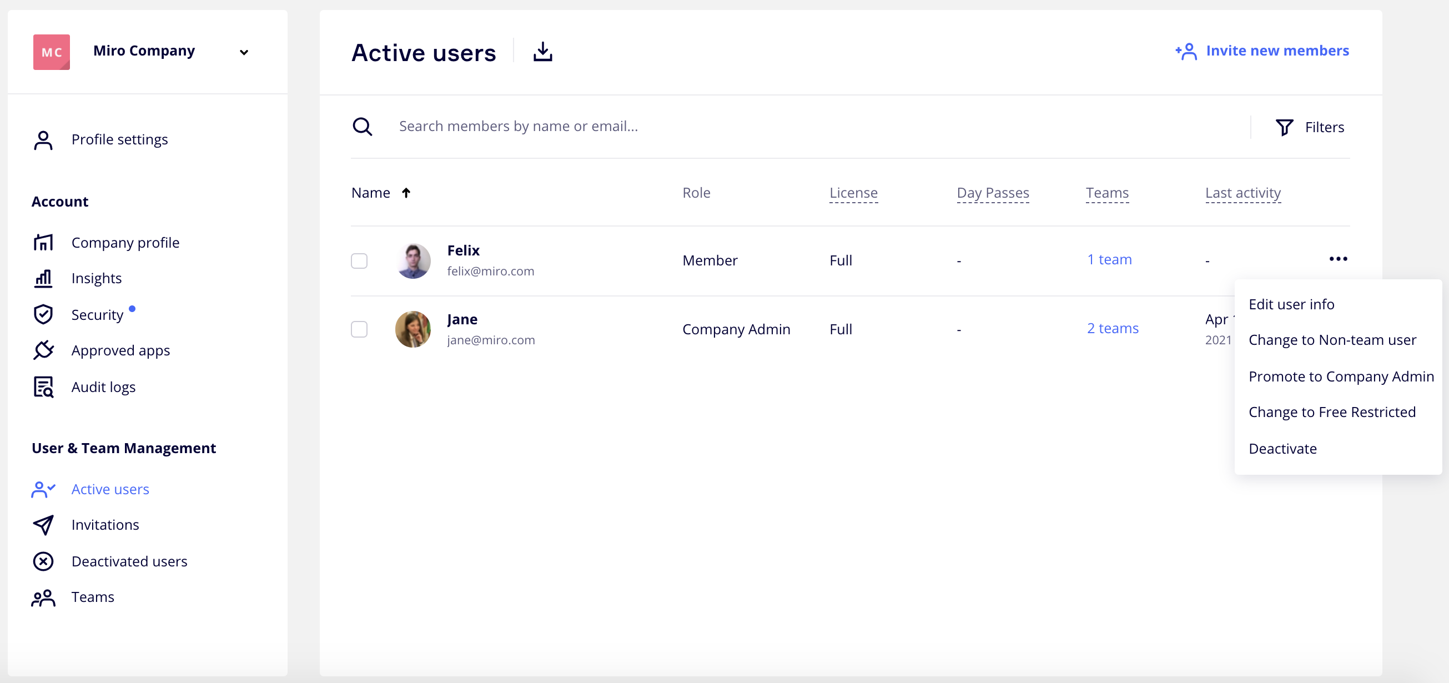Select the checkbox next to Felix
The width and height of the screenshot is (1449, 683).
(359, 260)
